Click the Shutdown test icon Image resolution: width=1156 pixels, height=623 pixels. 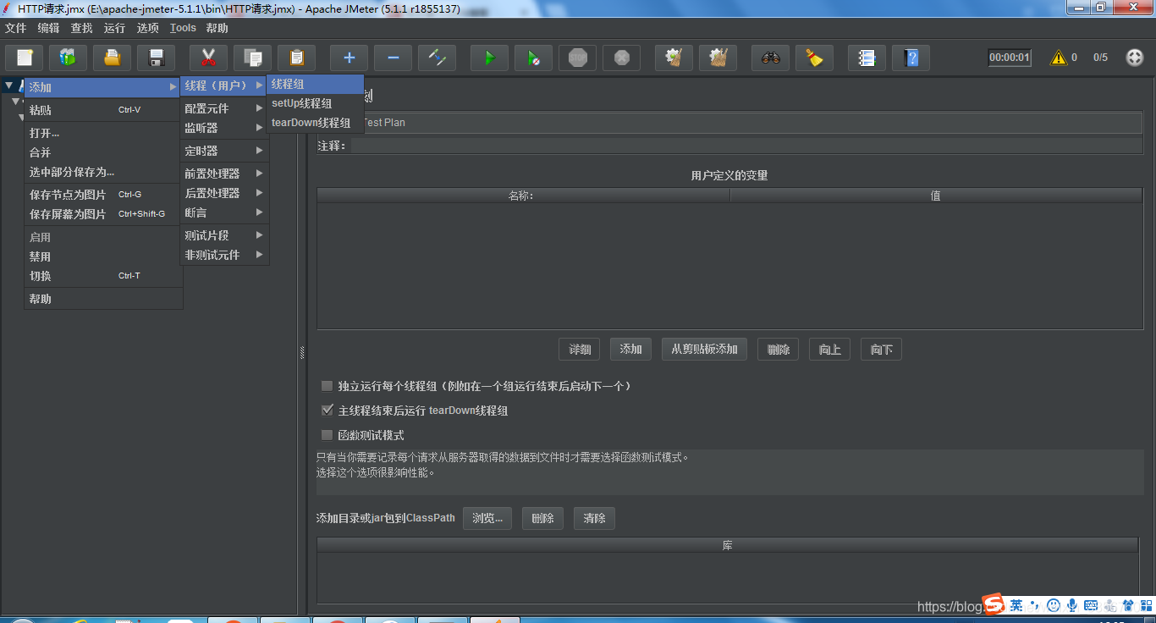[x=621, y=58]
